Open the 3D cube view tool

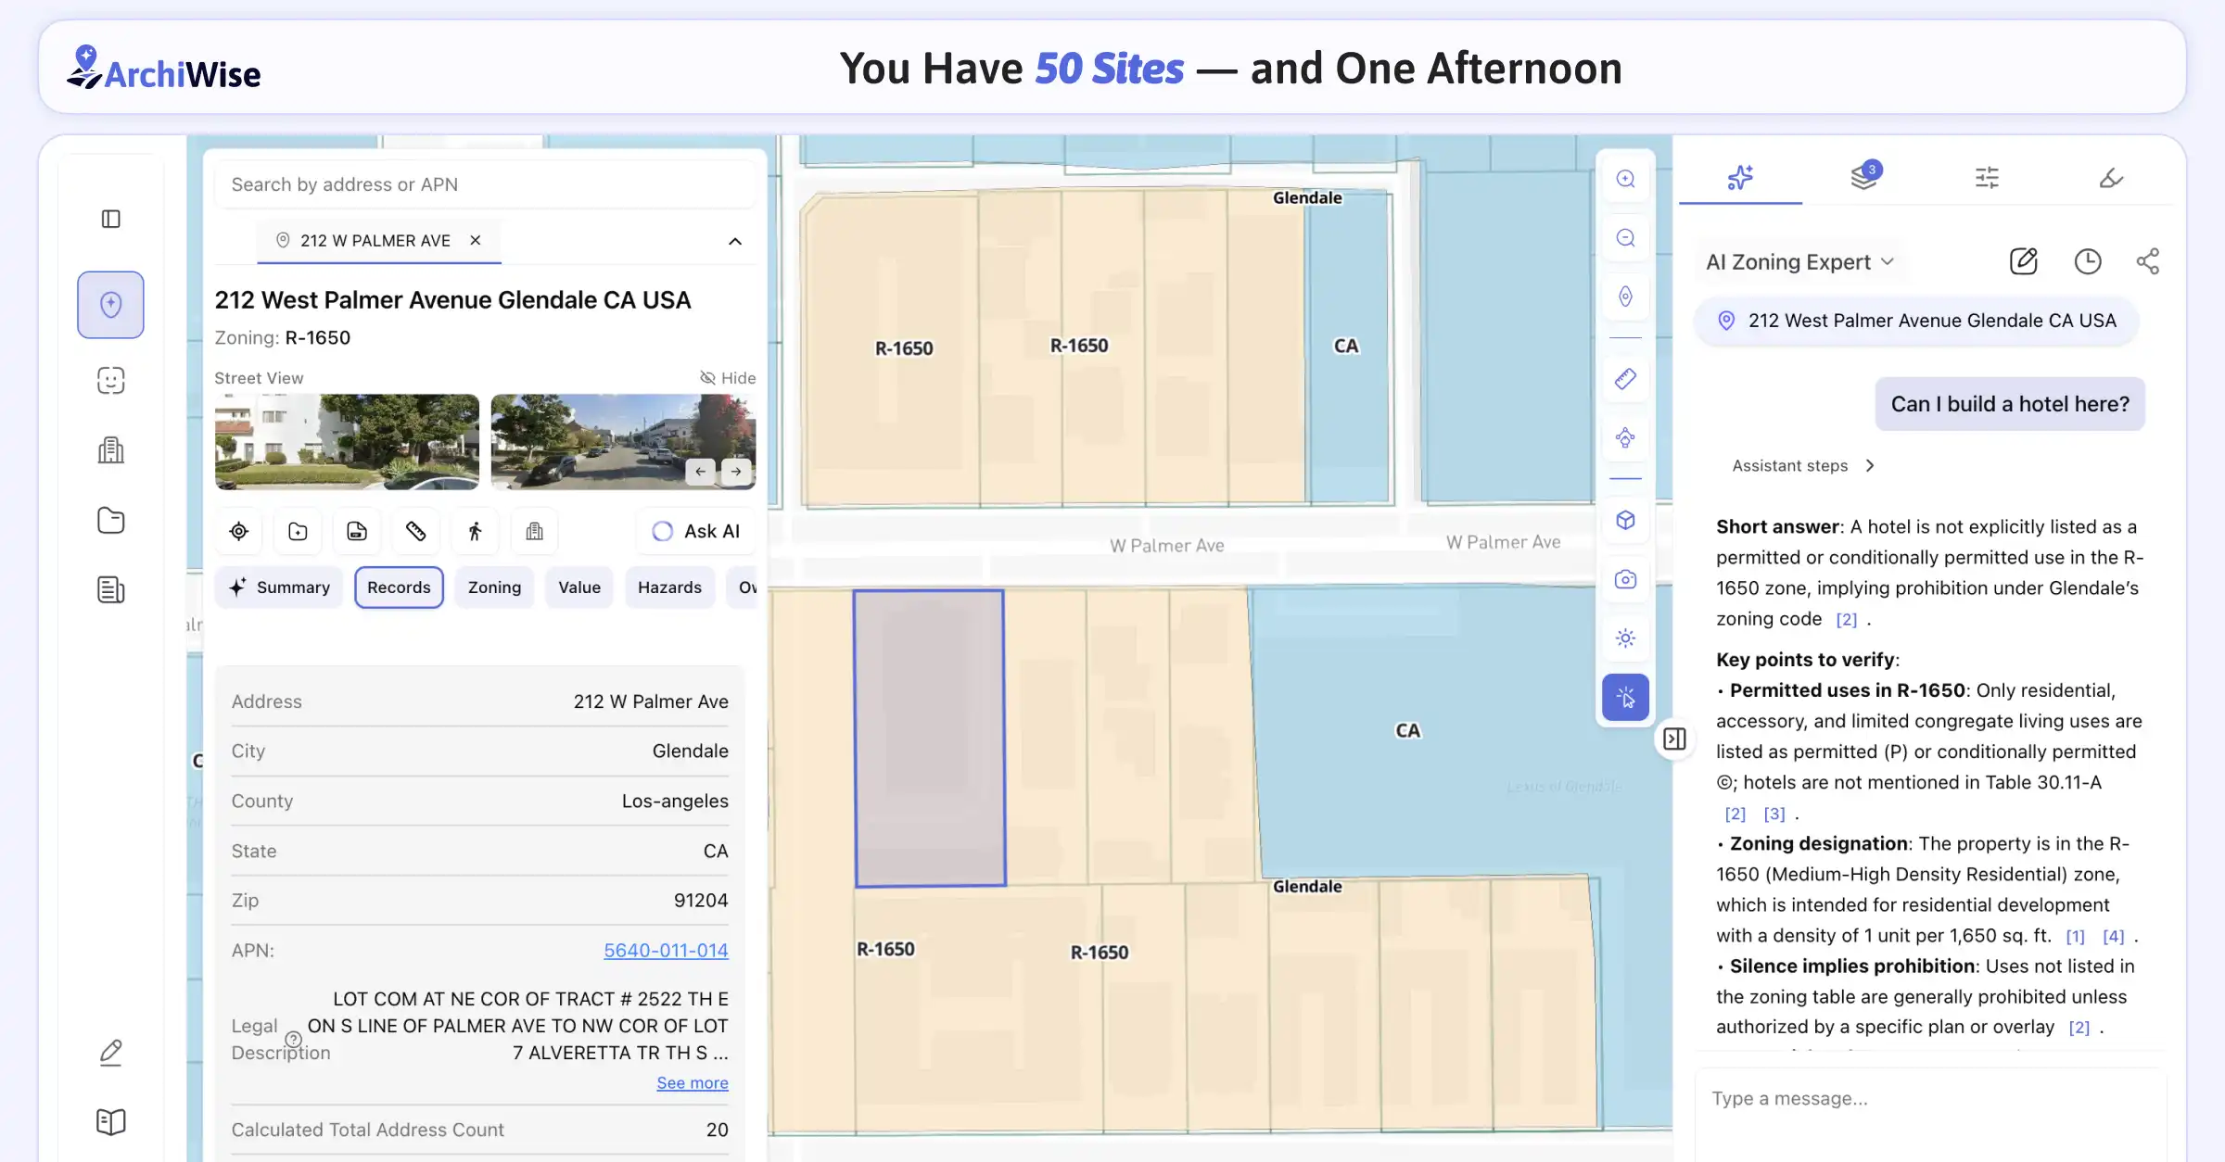(1625, 520)
